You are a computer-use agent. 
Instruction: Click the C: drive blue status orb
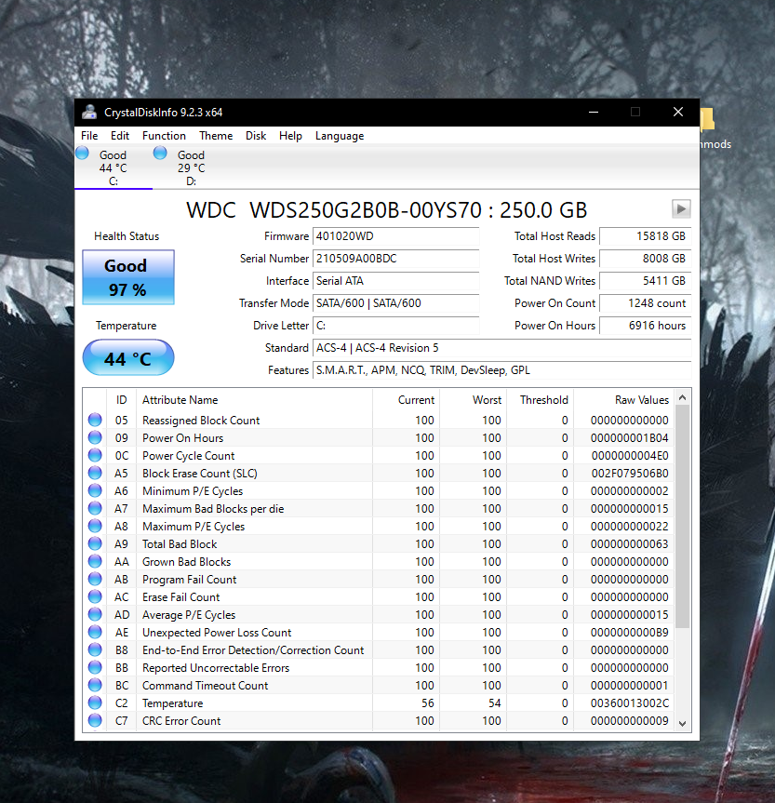(x=83, y=154)
